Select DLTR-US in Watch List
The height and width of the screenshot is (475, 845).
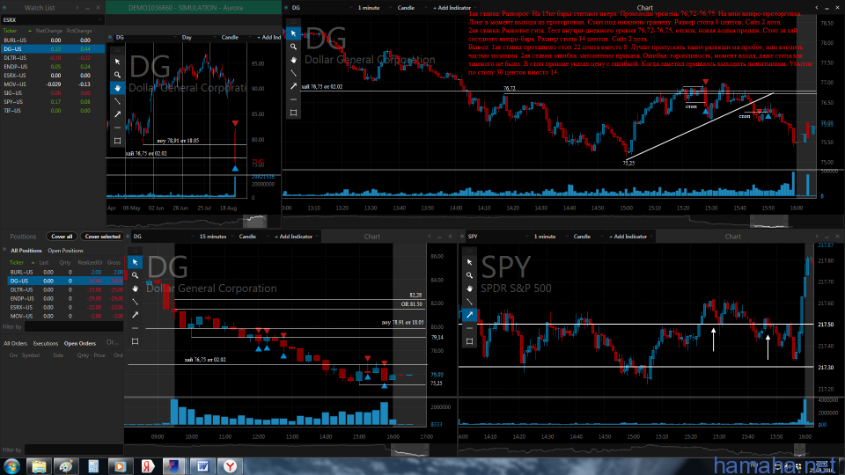pos(52,58)
